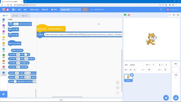Click the workspace horizontal scrollbar

67,97
